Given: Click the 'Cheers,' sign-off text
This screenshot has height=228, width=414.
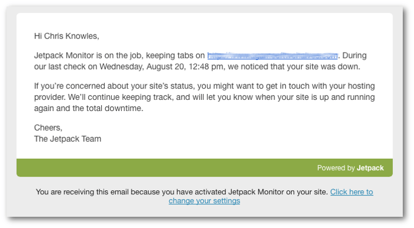Looking at the screenshot, I should coord(48,128).
